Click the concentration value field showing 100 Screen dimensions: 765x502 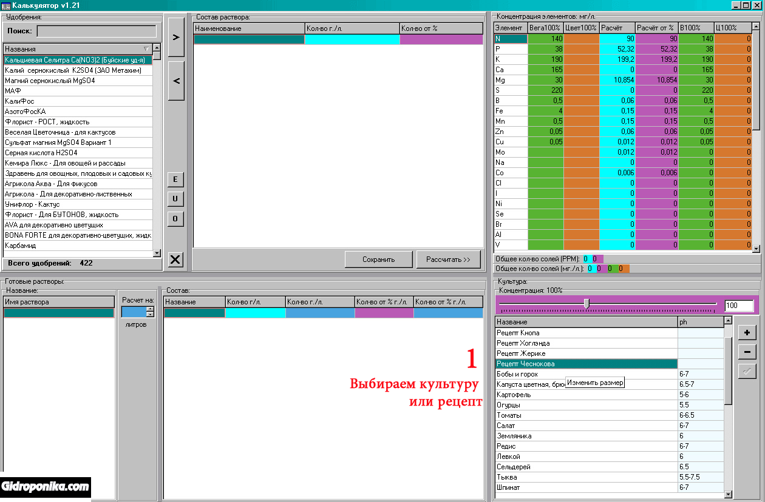coord(739,306)
